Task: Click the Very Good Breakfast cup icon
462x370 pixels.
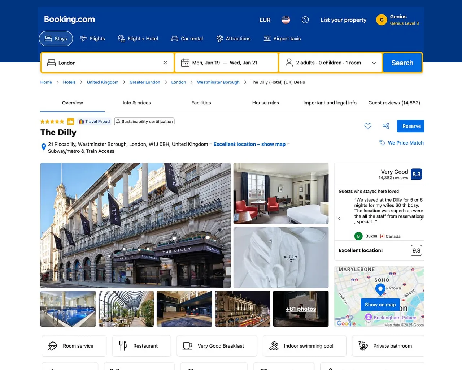Action: [187, 346]
